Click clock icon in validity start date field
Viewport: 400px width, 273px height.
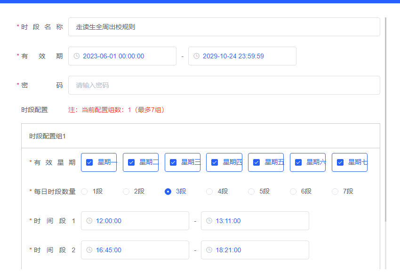coord(77,56)
